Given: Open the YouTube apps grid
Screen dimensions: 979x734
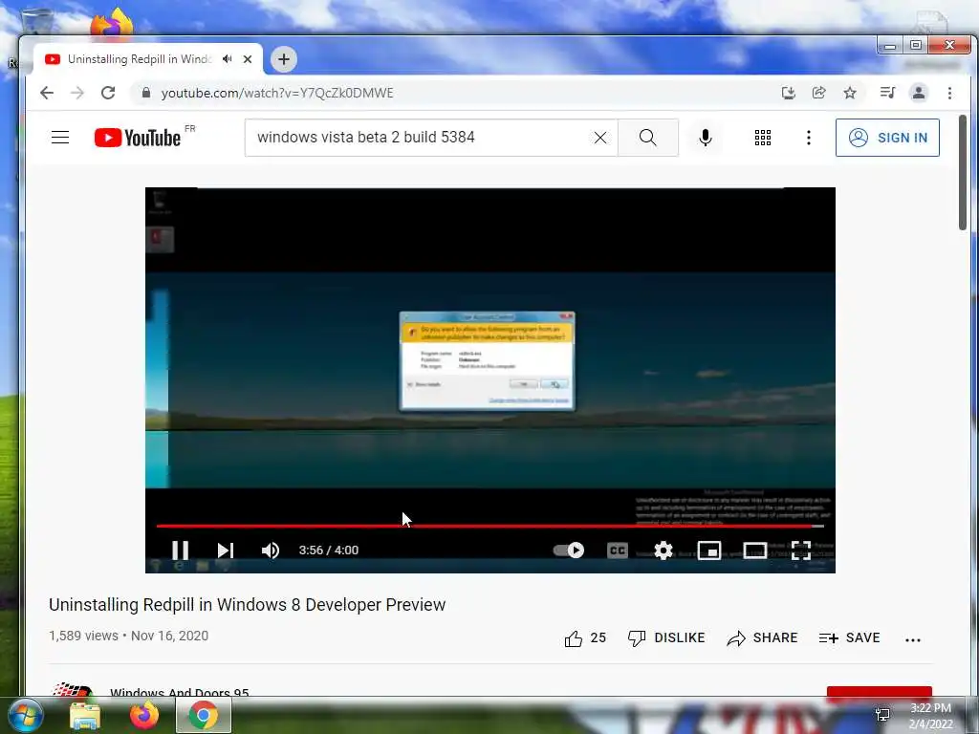Looking at the screenshot, I should [762, 138].
